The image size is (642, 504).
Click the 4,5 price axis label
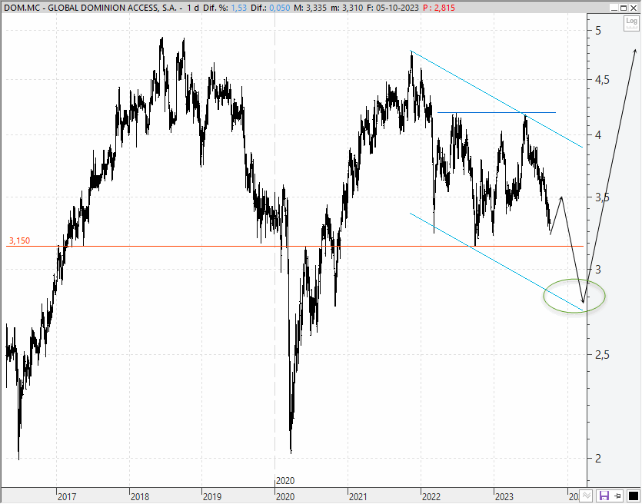point(603,80)
